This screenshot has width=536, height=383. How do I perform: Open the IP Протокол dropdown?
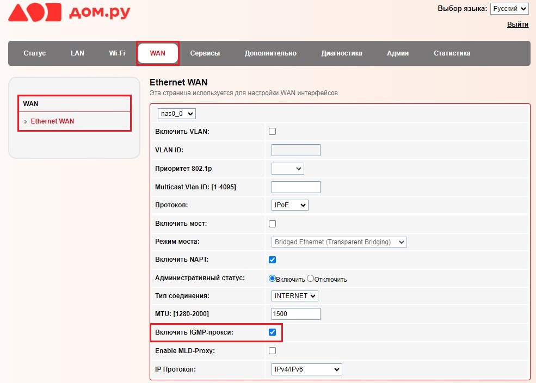306,369
